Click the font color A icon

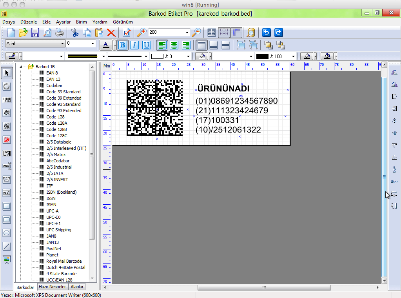(x=106, y=45)
